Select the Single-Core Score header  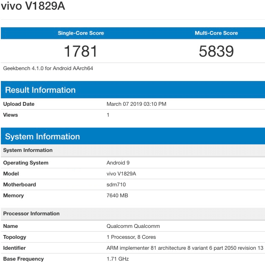coord(81,33)
